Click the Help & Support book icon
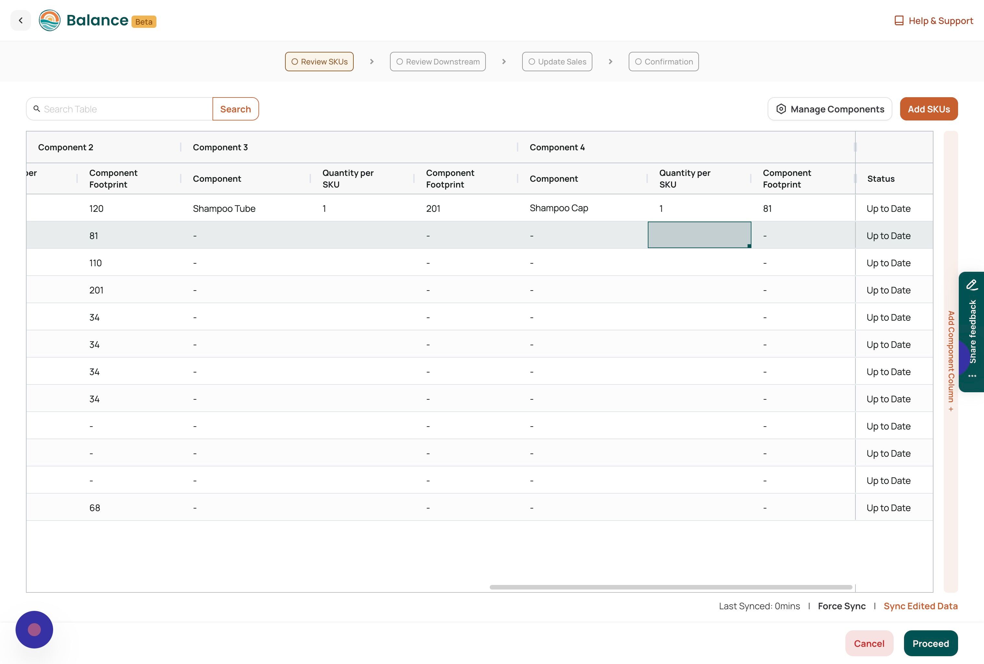Image resolution: width=984 pixels, height=664 pixels. (899, 20)
